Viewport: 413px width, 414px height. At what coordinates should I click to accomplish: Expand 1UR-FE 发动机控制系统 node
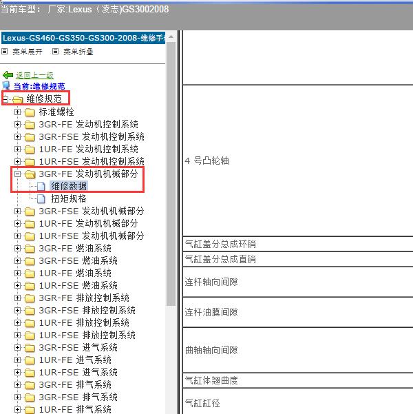pos(17,149)
